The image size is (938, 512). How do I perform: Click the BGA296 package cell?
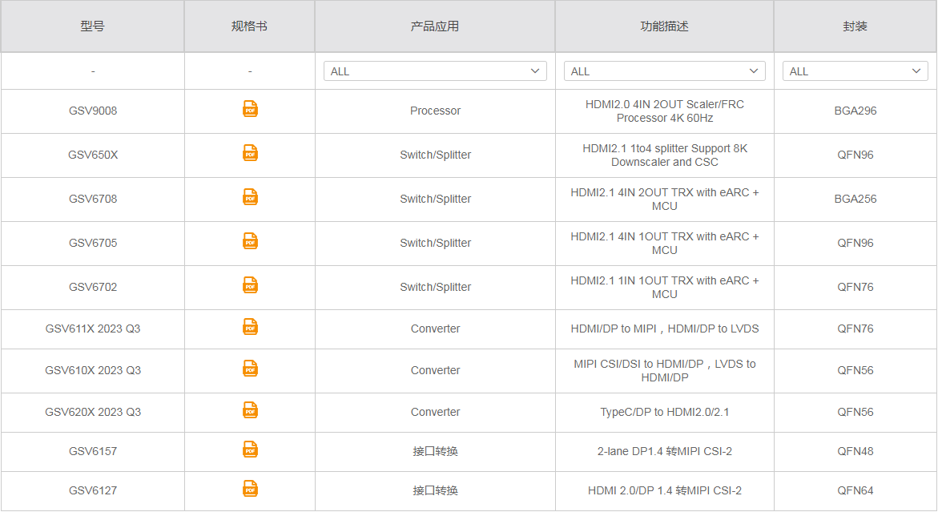(855, 111)
